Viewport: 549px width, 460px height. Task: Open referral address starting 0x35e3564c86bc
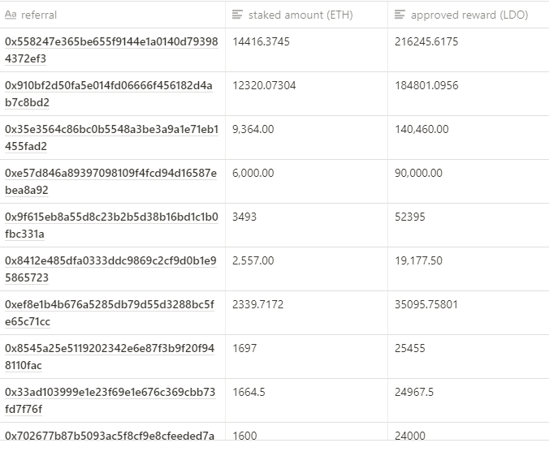[111, 137]
